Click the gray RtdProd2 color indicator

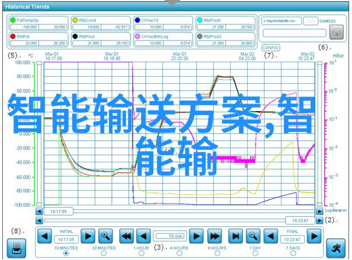tap(199, 36)
